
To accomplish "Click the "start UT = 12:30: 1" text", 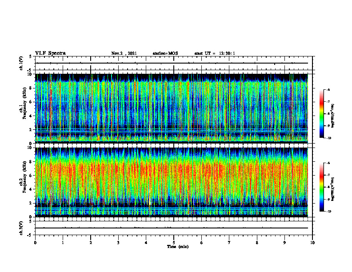I will (215, 53).
